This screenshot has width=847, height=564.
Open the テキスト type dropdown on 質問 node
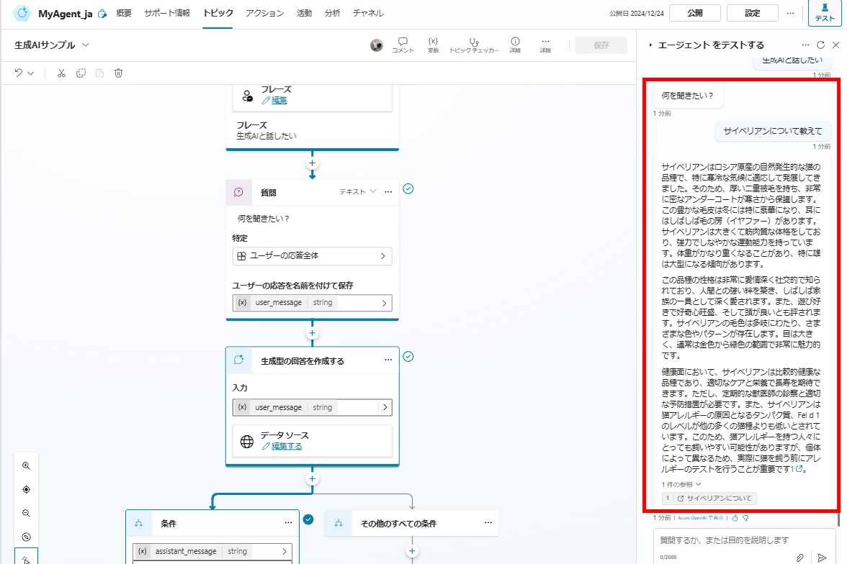point(358,191)
